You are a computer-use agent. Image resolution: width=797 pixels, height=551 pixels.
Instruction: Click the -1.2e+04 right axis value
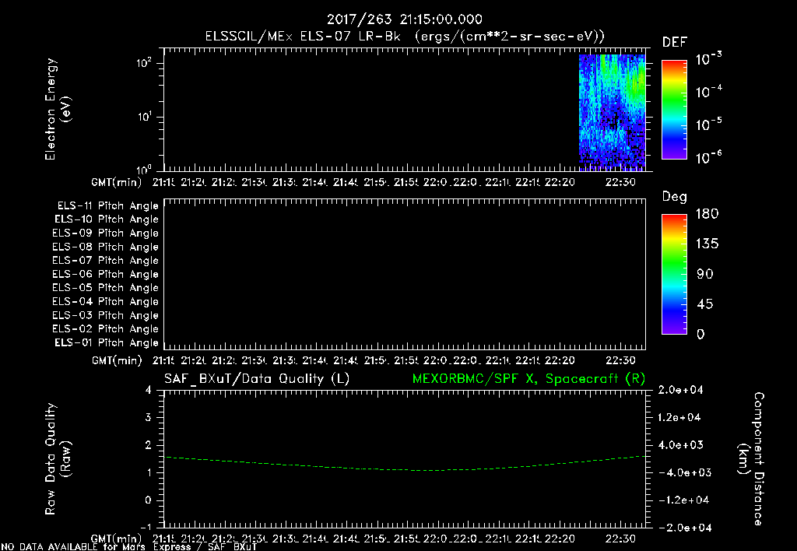[x=683, y=500]
